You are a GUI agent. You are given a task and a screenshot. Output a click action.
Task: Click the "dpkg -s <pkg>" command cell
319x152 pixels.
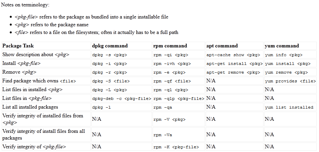point(110,55)
